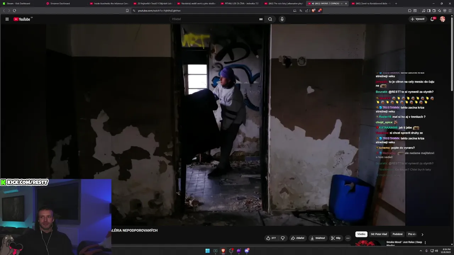The height and width of the screenshot is (255, 454).
Task: Click the search magnifier button
Action: click(270, 19)
